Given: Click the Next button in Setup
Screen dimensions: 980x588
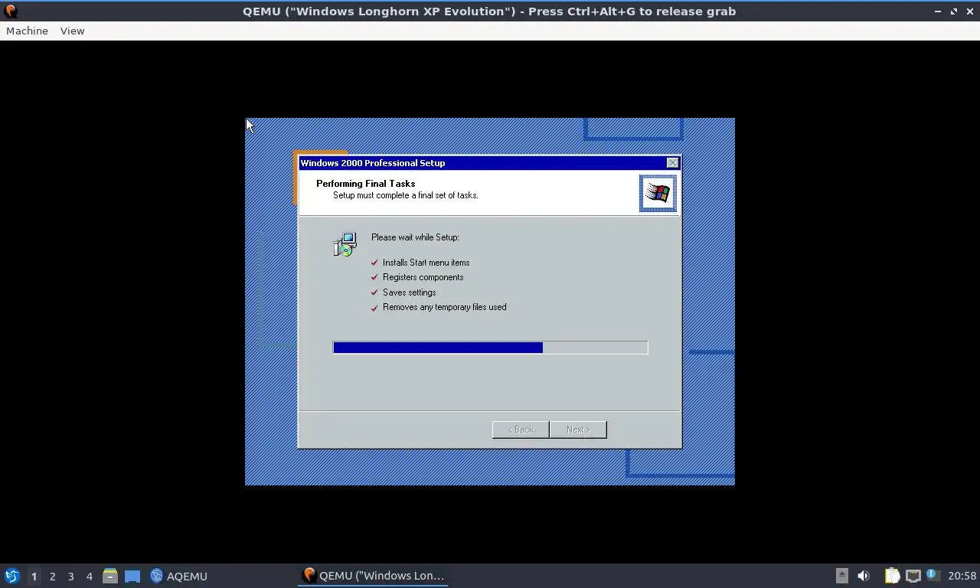Looking at the screenshot, I should [x=578, y=430].
